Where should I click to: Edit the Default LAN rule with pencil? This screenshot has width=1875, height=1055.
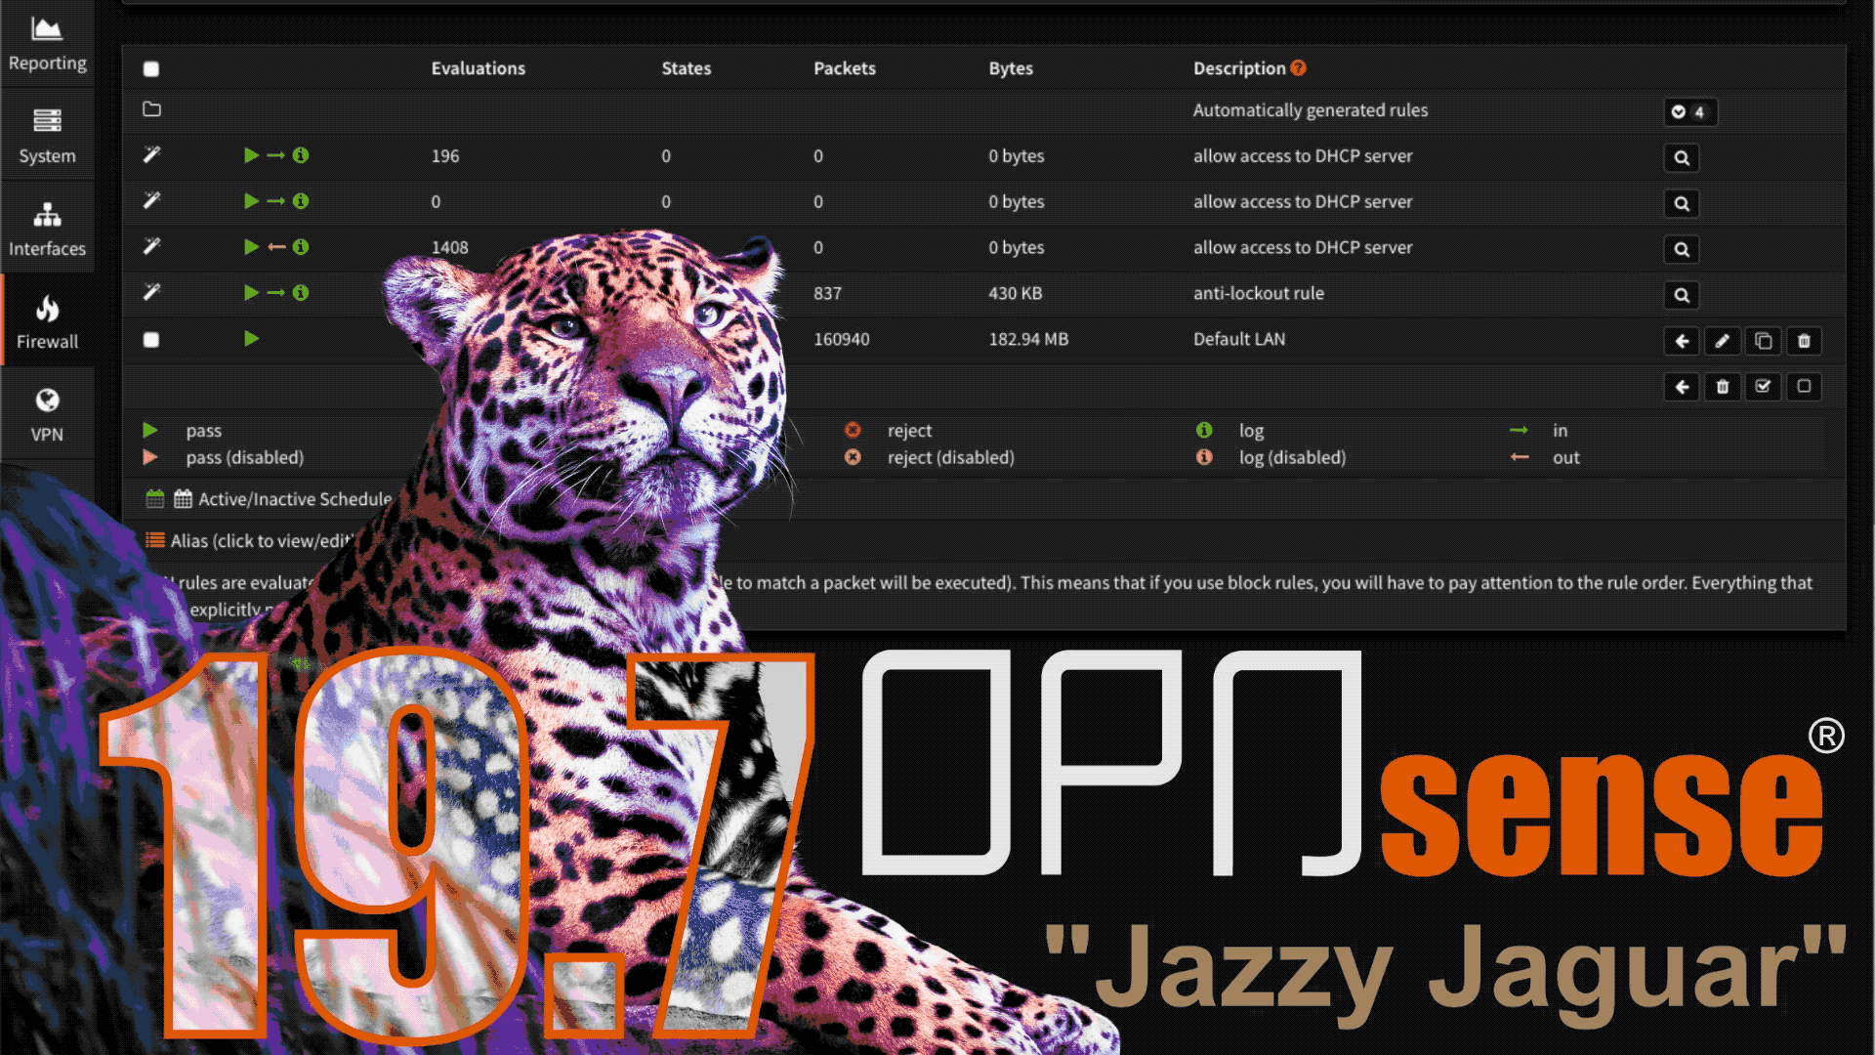[x=1723, y=341]
